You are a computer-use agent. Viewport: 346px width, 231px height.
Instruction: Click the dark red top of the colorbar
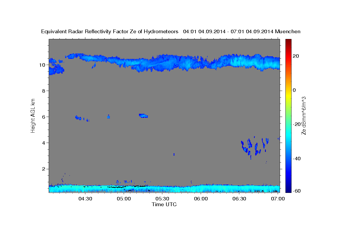(288, 41)
